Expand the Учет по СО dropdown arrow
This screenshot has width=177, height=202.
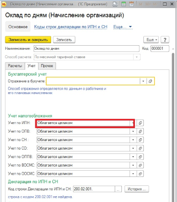(133, 148)
